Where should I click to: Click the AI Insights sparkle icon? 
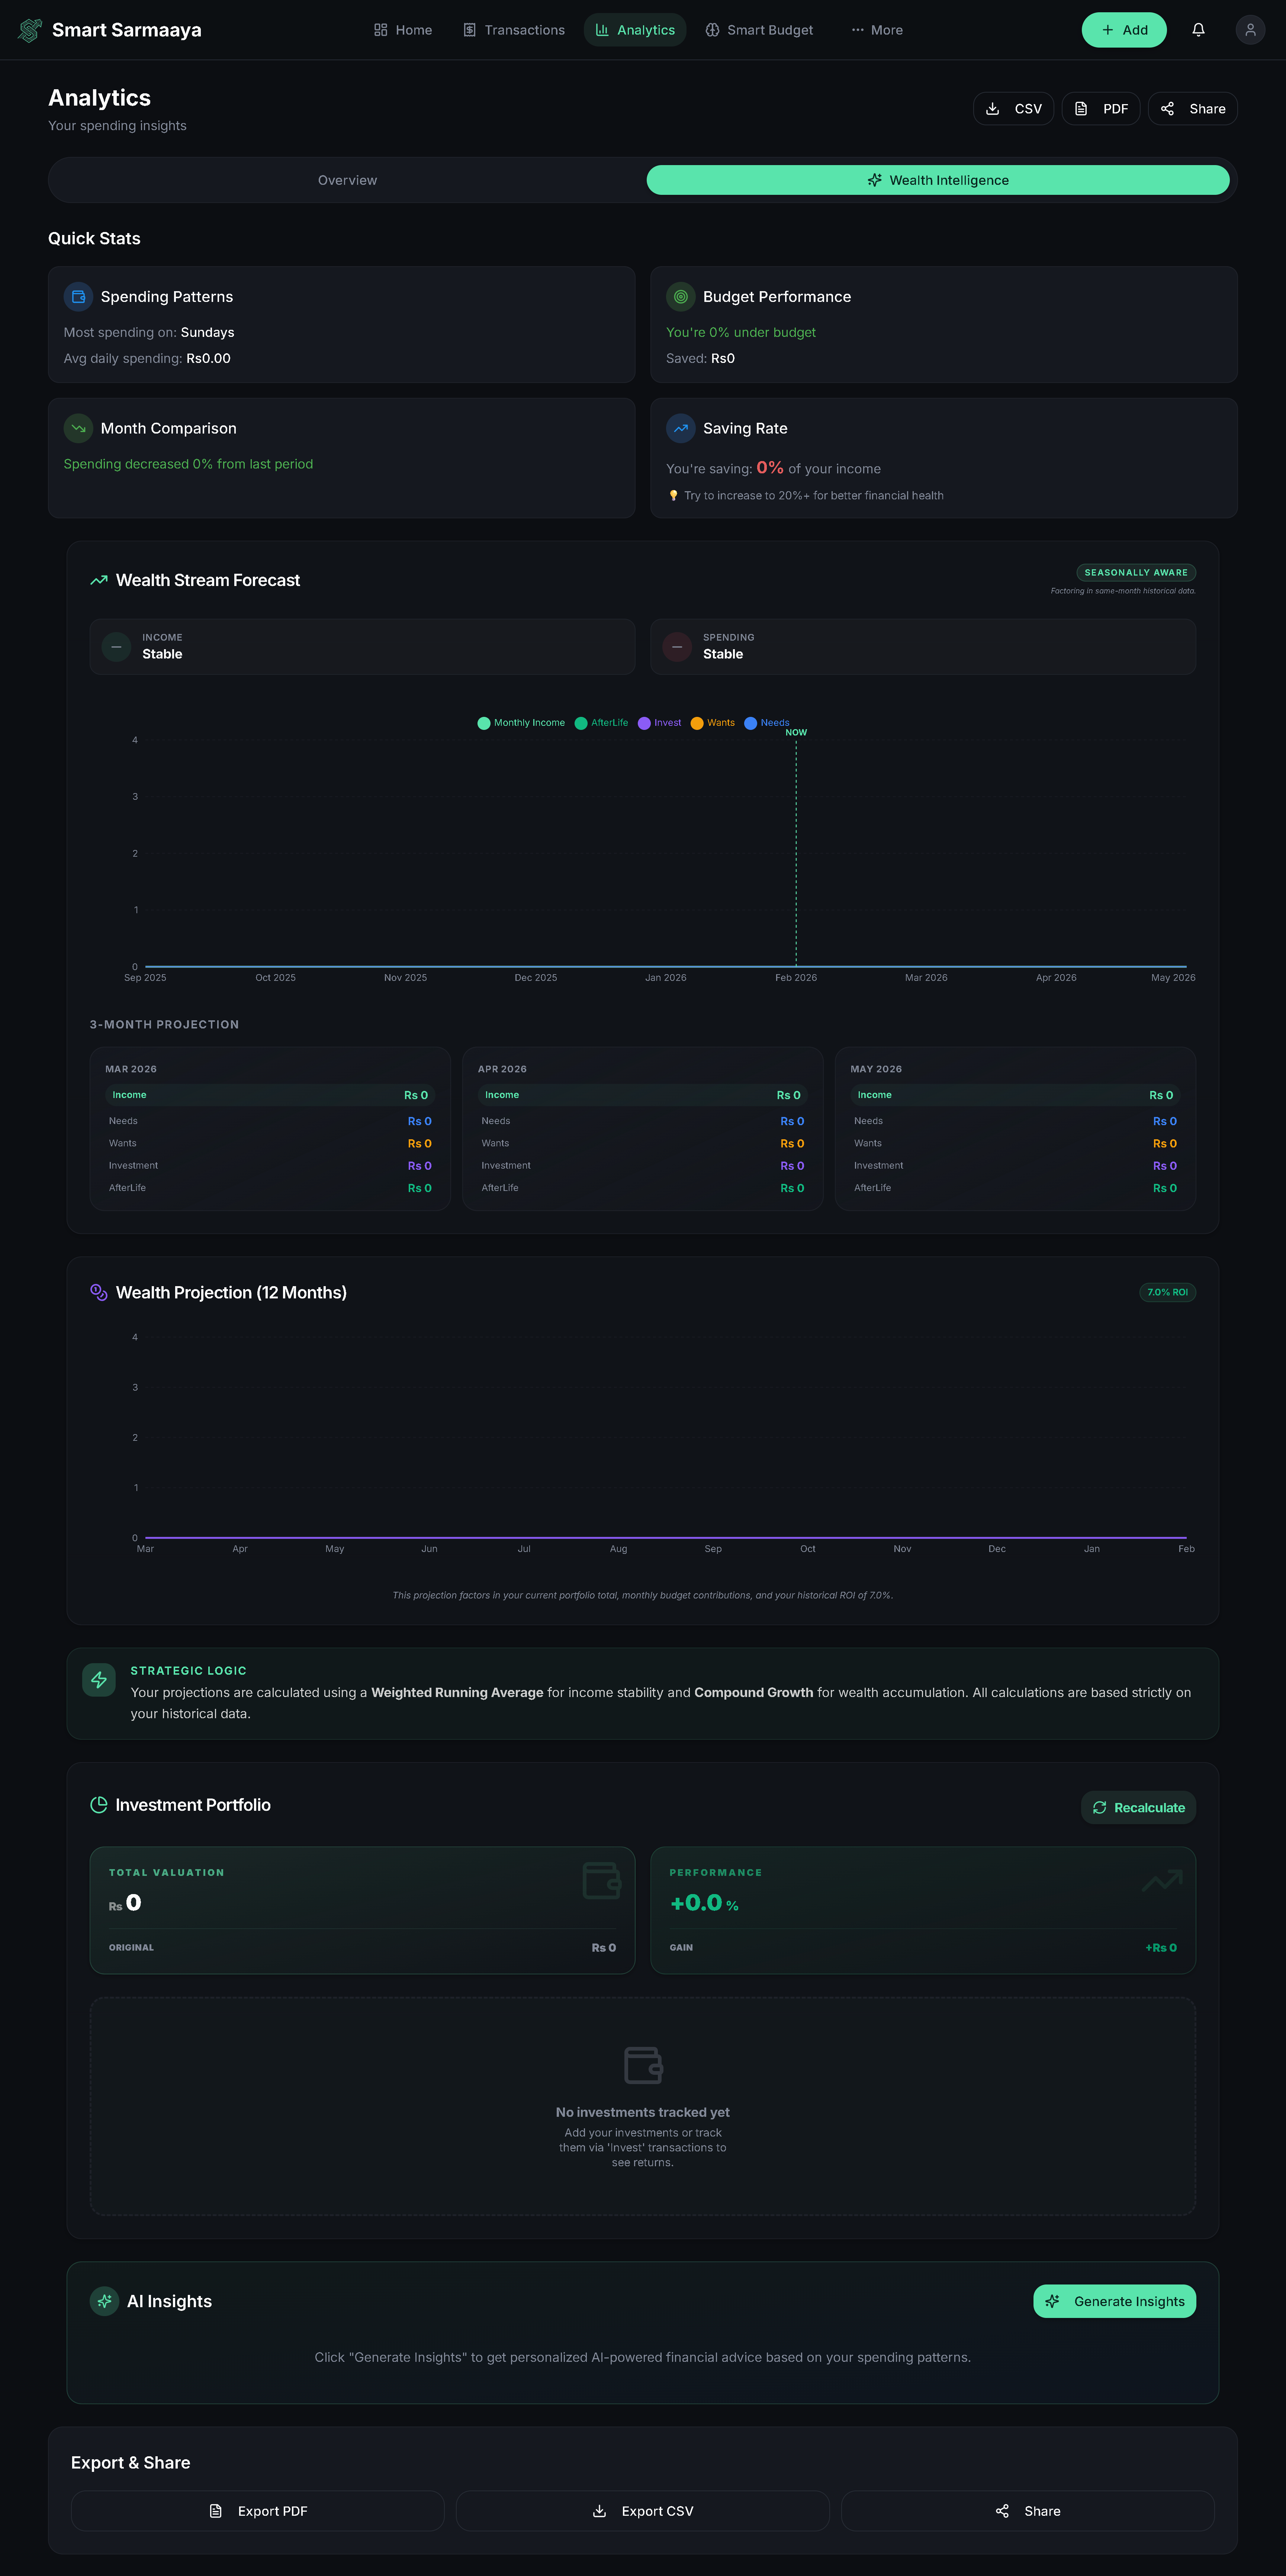tap(104, 2301)
